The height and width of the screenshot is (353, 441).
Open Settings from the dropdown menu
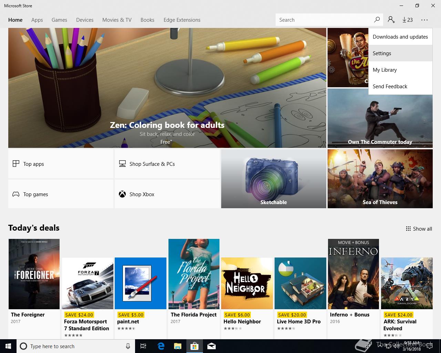[x=400, y=53]
